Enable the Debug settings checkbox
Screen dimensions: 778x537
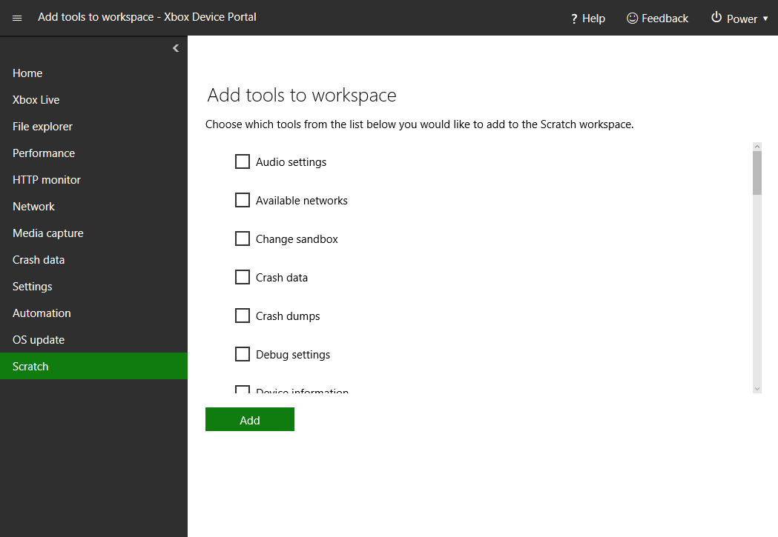coord(242,354)
